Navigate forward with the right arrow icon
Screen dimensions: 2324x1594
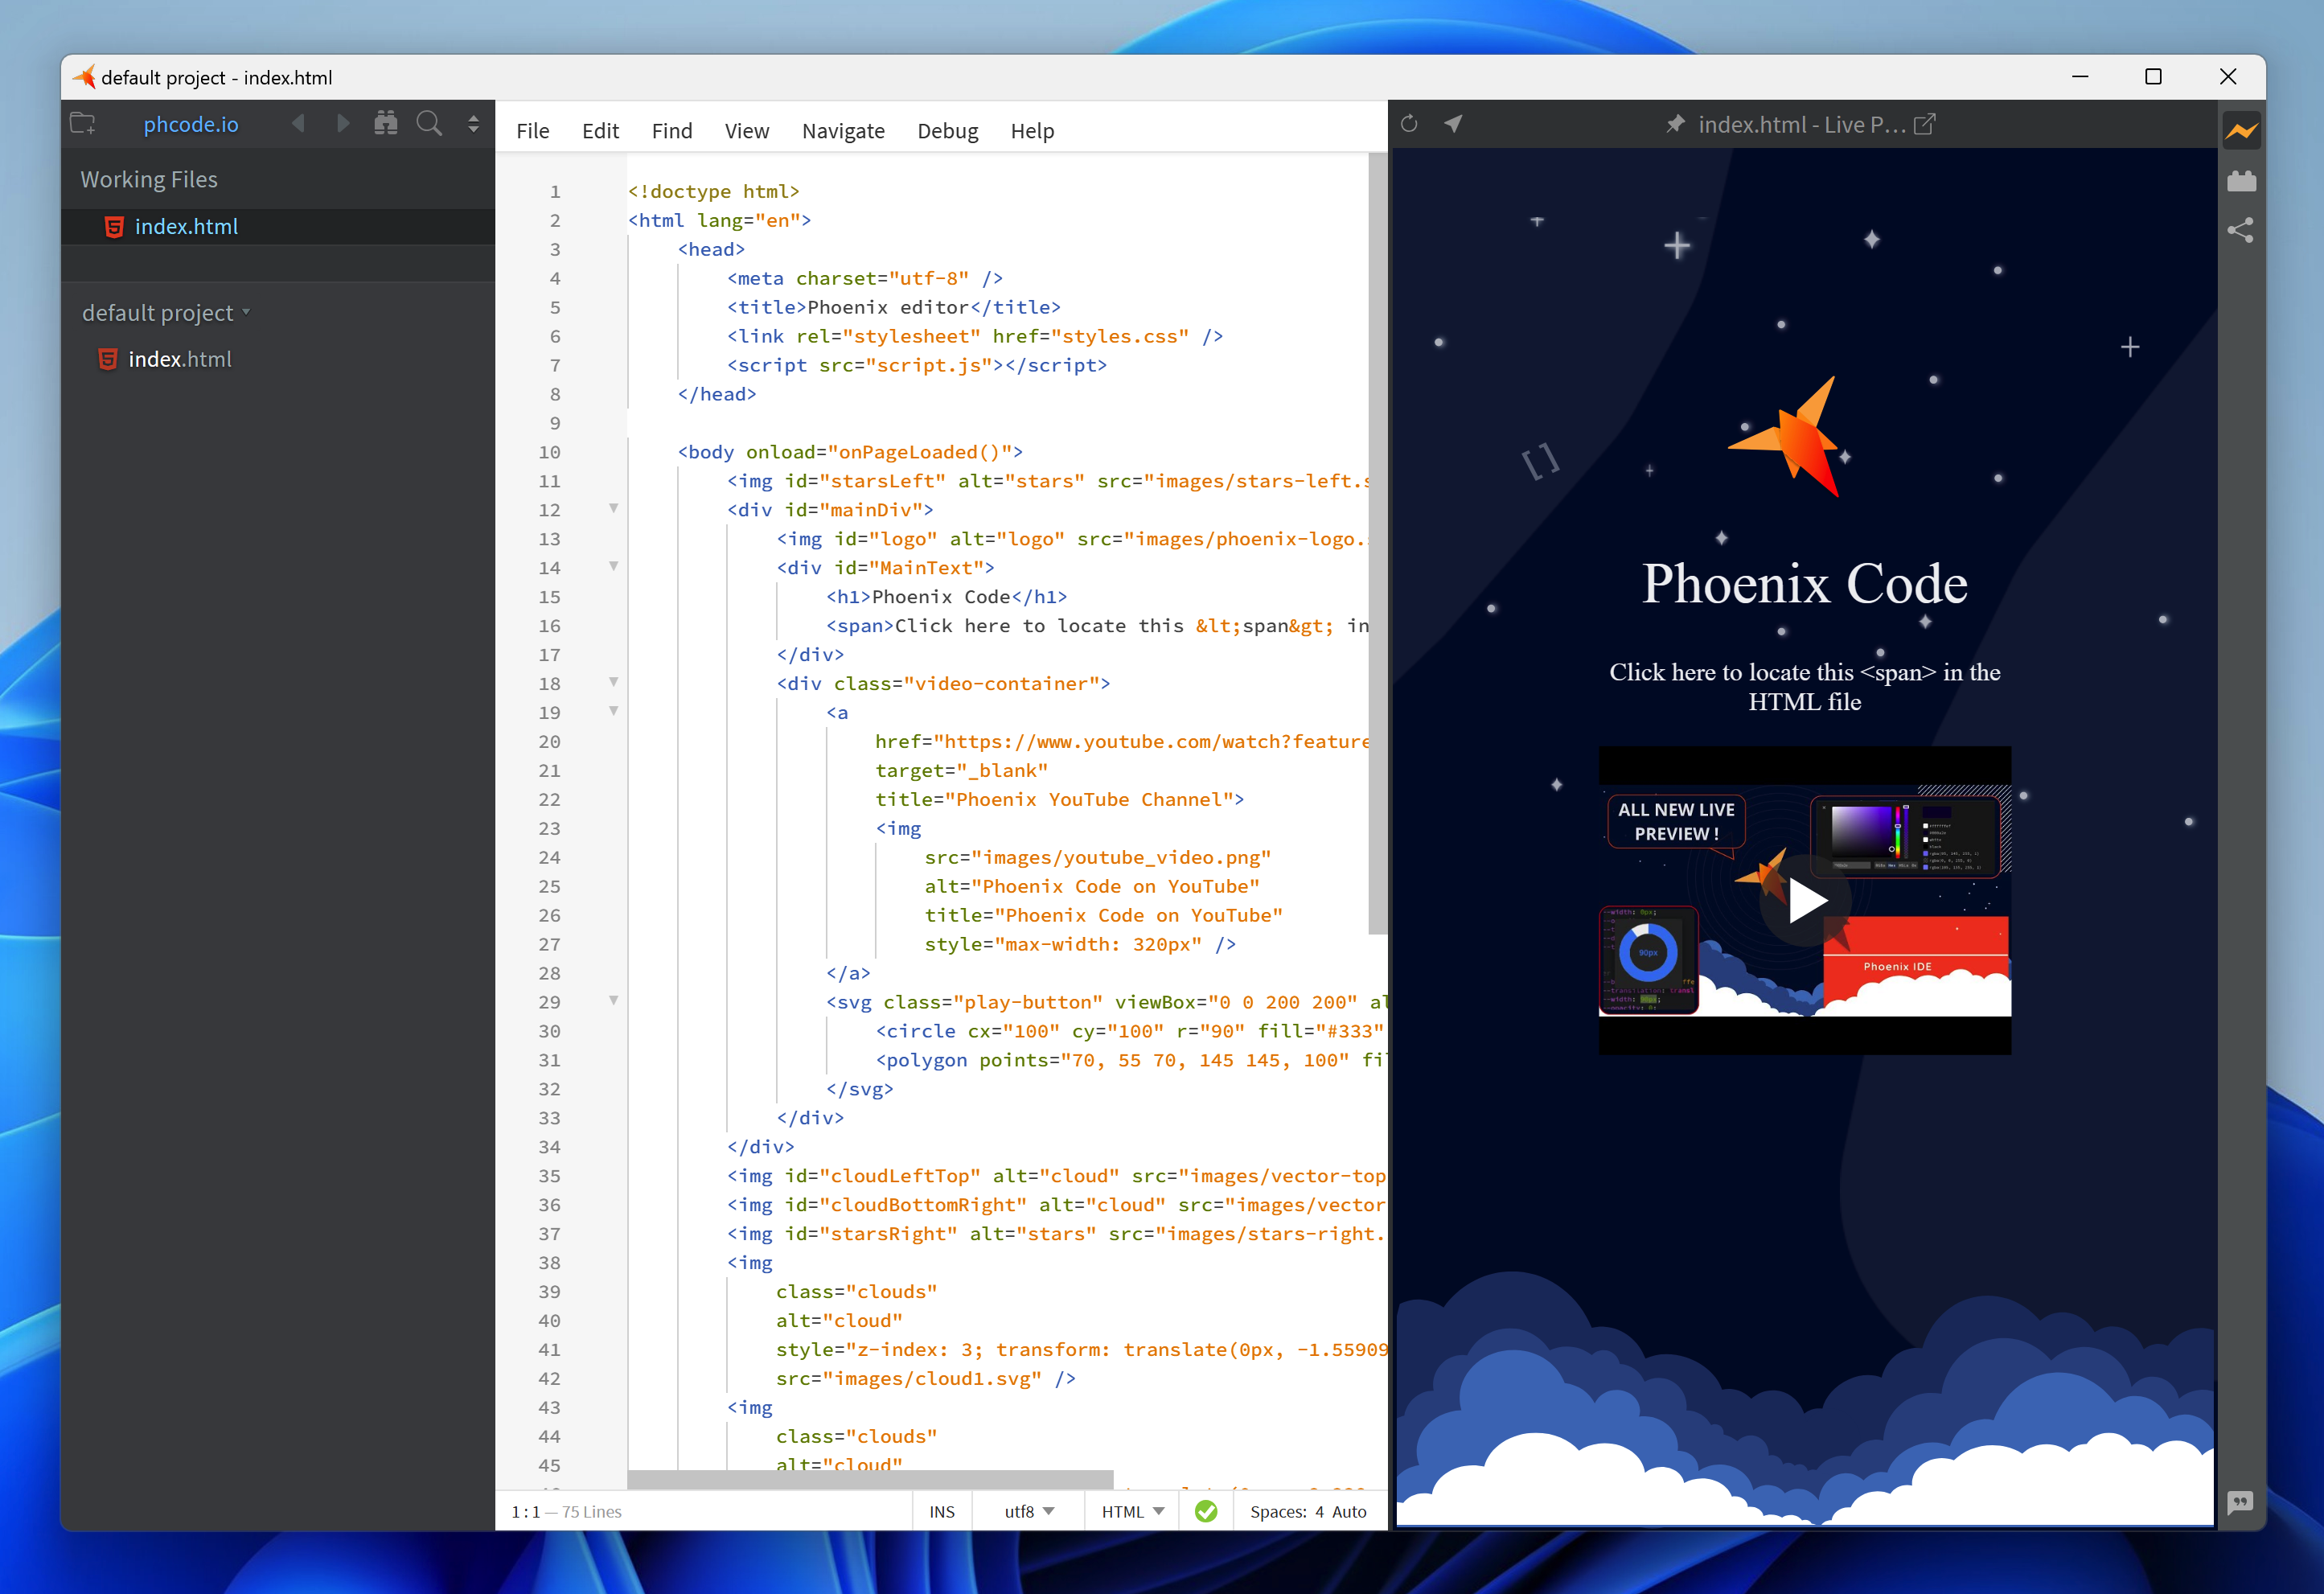click(x=343, y=123)
